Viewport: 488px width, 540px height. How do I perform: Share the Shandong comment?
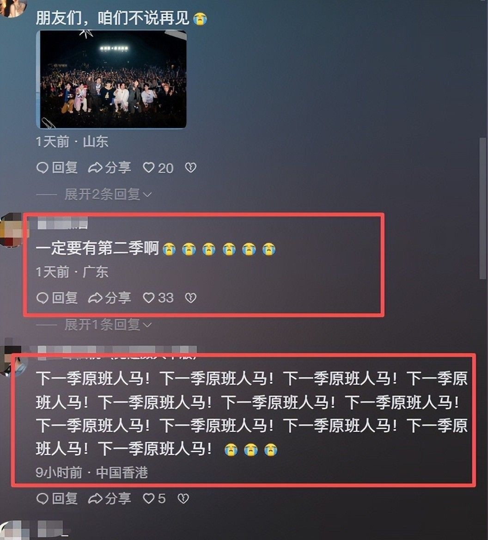click(x=110, y=168)
